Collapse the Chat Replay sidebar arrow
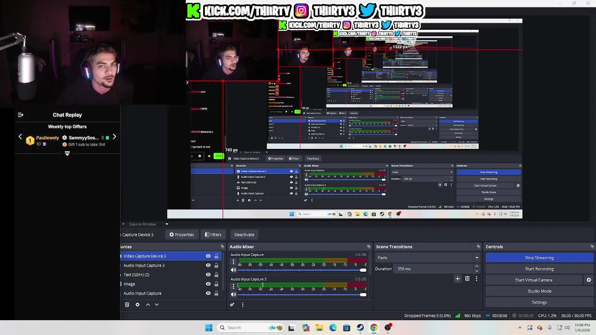This screenshot has height=335, width=596. (x=20, y=115)
